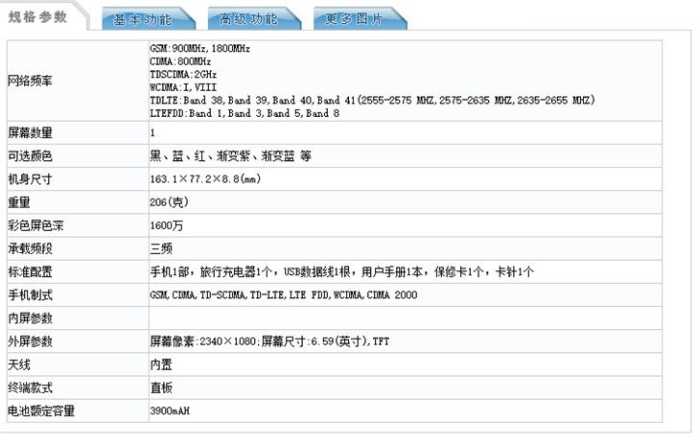The width and height of the screenshot is (698, 445).
Task: Click the WCDMA:I,VIII line
Action: point(183,87)
